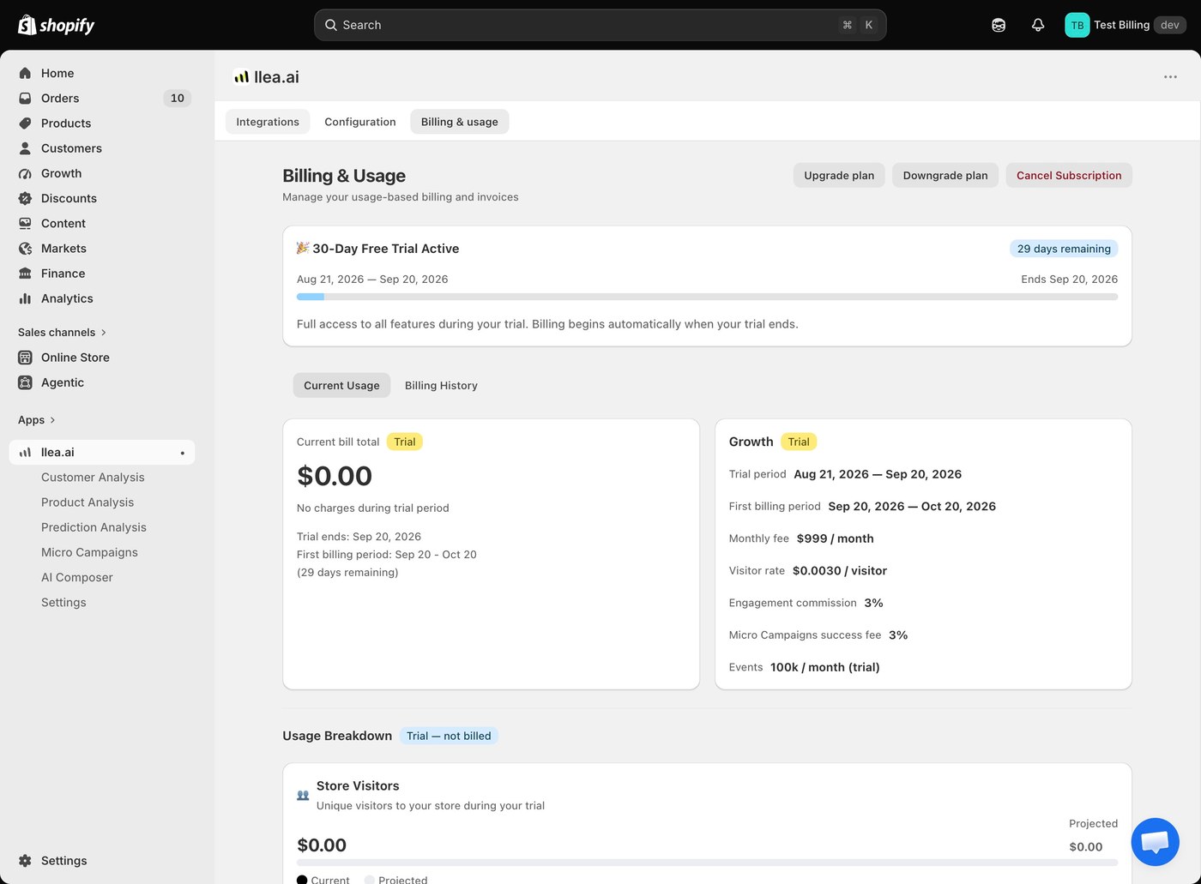Open Prediction Analysis in sidebar
Screen dimensions: 1201x884
point(94,527)
